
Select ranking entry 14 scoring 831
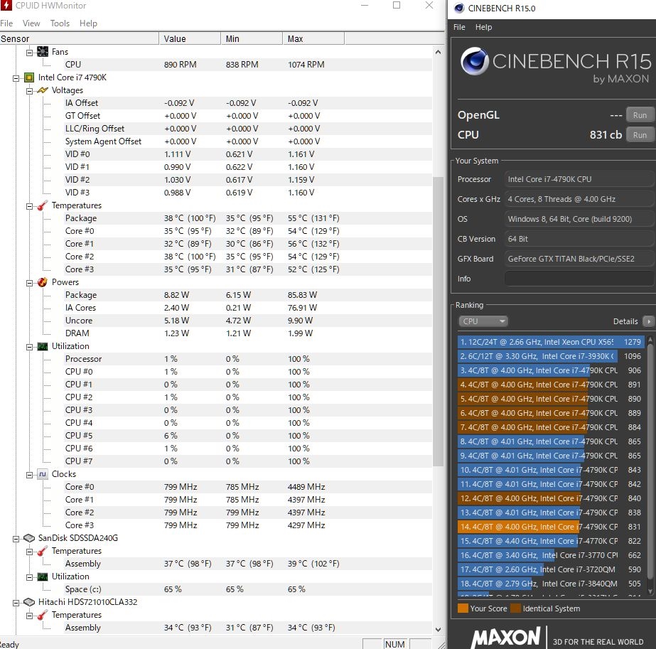551,527
